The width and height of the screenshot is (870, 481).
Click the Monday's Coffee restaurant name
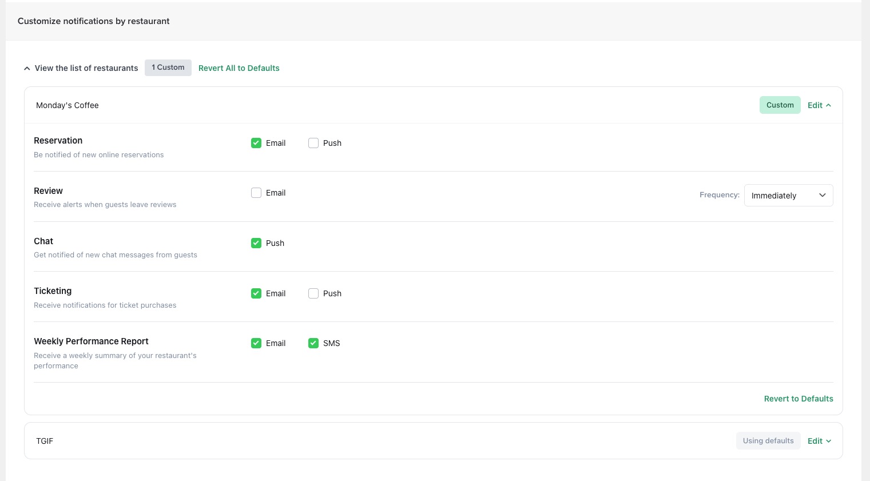[x=67, y=105]
